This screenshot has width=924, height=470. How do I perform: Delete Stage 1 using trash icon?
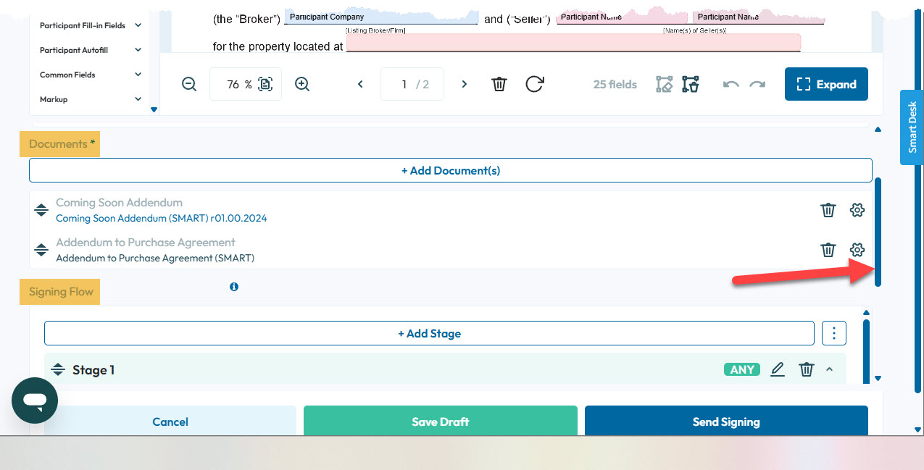click(x=806, y=369)
